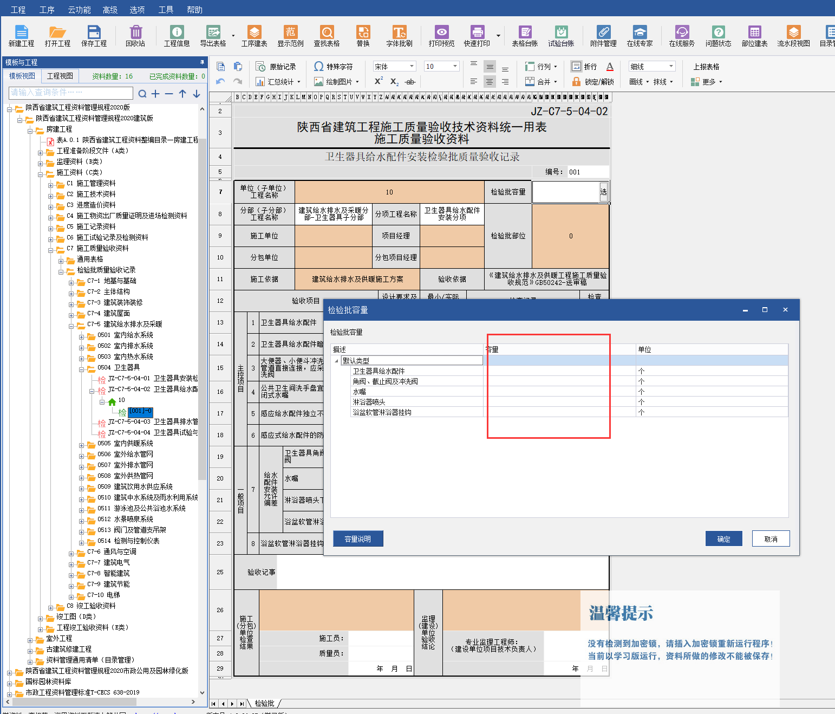
Task: Select tree item C7-6 通风与空调
Action: 111,551
